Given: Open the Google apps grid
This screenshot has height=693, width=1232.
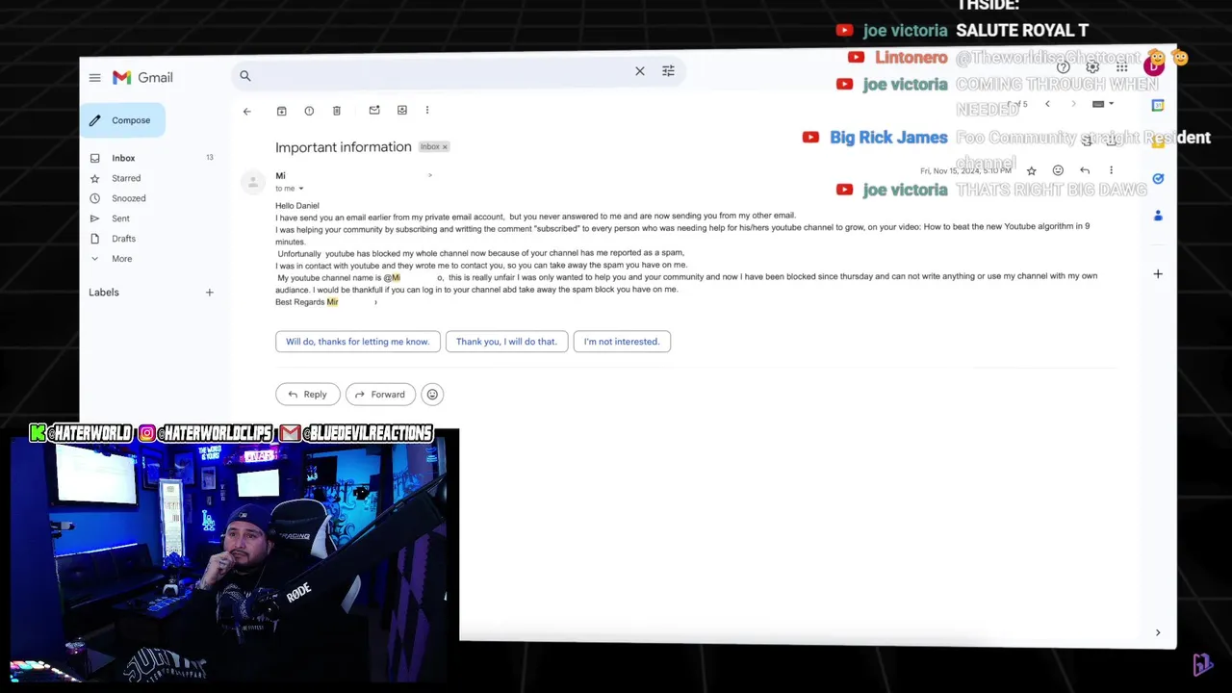Looking at the screenshot, I should click(x=1121, y=67).
